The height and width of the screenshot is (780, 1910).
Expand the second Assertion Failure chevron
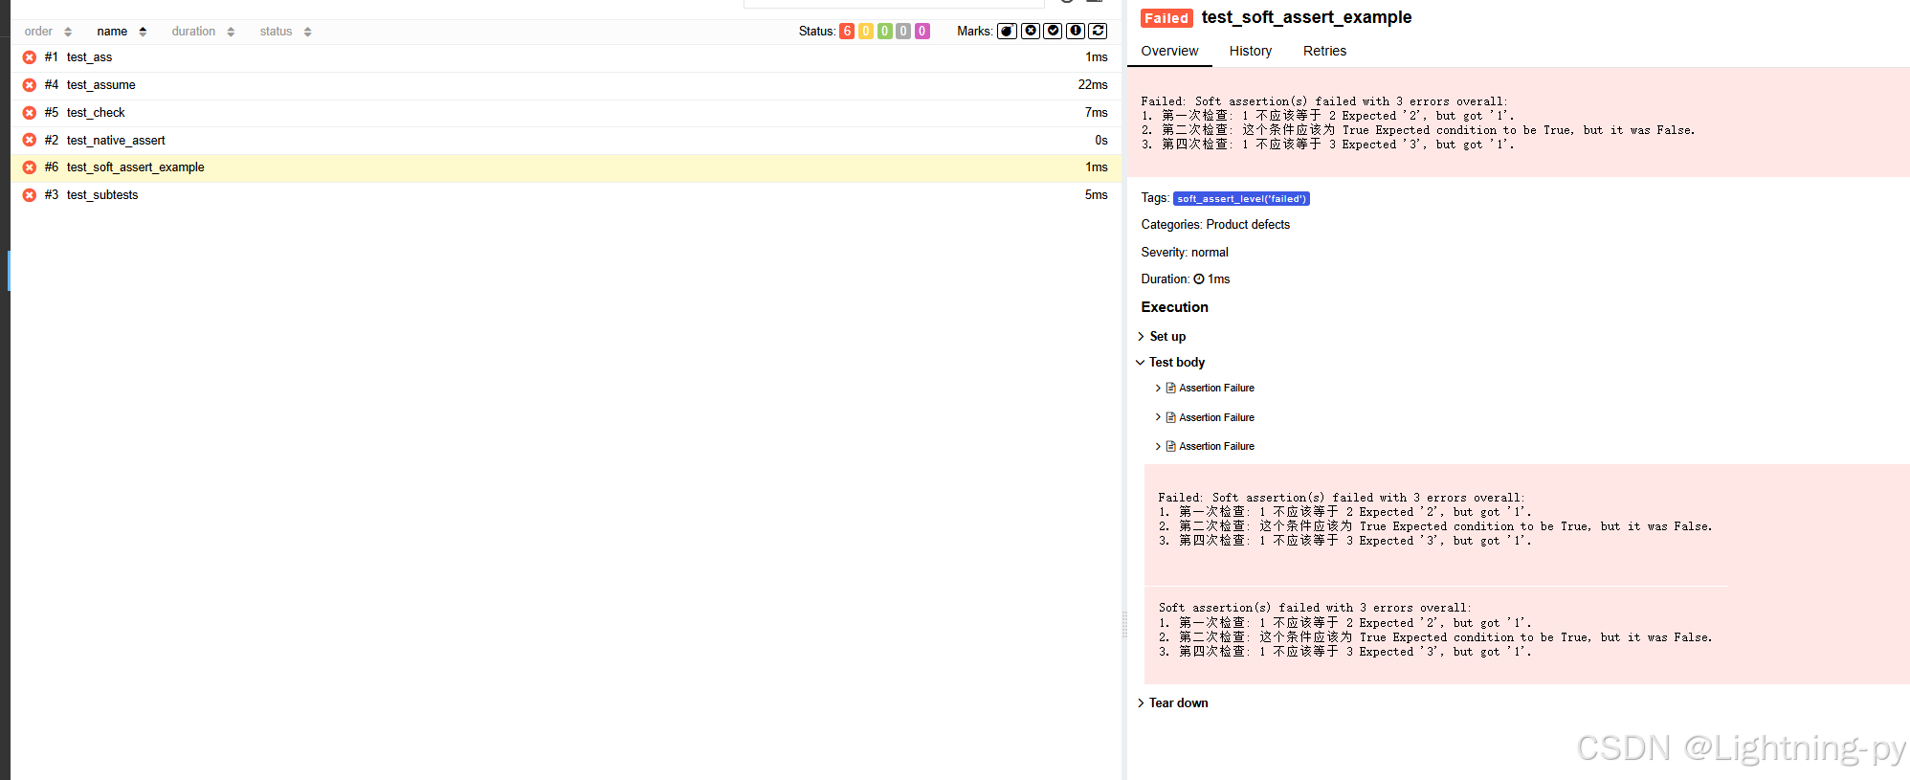pyautogui.click(x=1158, y=417)
